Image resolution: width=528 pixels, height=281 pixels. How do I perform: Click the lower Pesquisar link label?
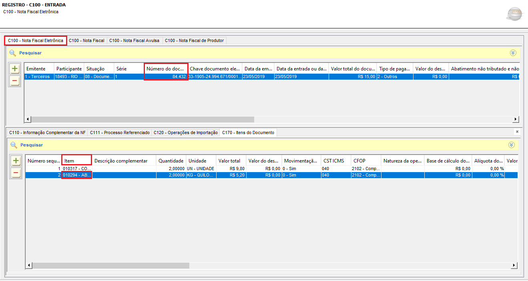tap(32, 145)
